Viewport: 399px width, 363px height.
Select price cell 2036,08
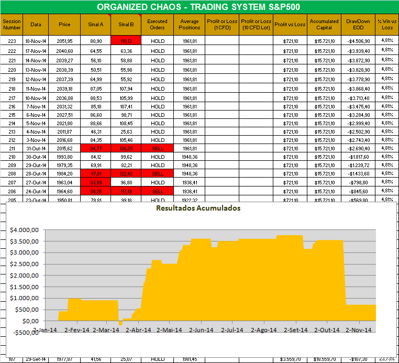tap(64, 98)
